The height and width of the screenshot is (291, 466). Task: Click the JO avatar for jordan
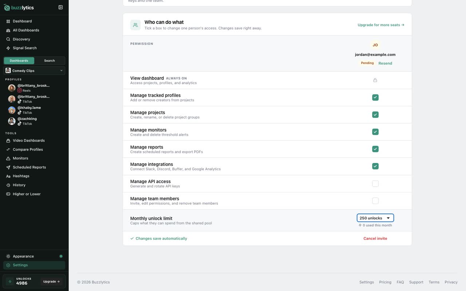point(375,45)
